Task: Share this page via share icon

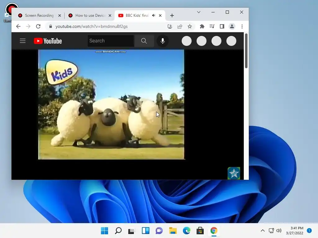Action: tap(180, 26)
